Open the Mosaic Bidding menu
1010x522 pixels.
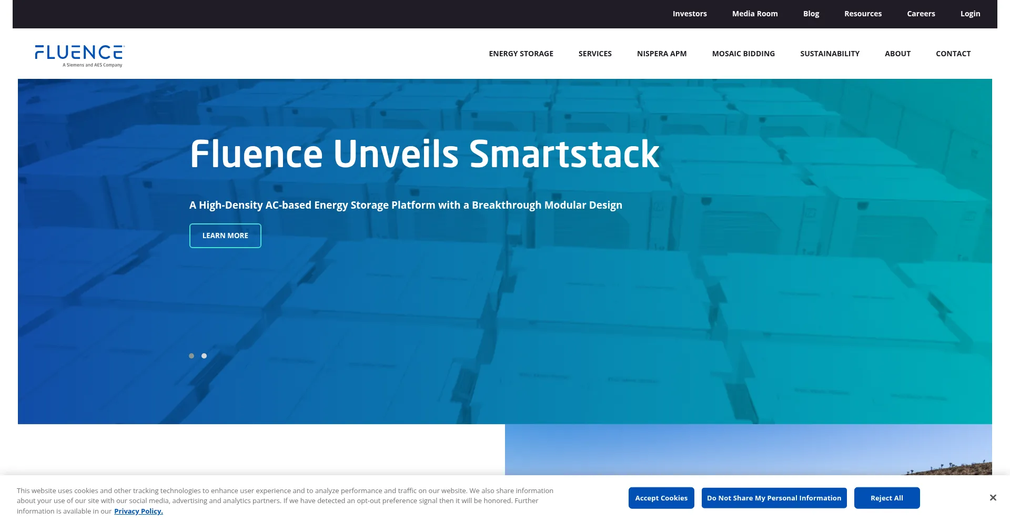743,54
